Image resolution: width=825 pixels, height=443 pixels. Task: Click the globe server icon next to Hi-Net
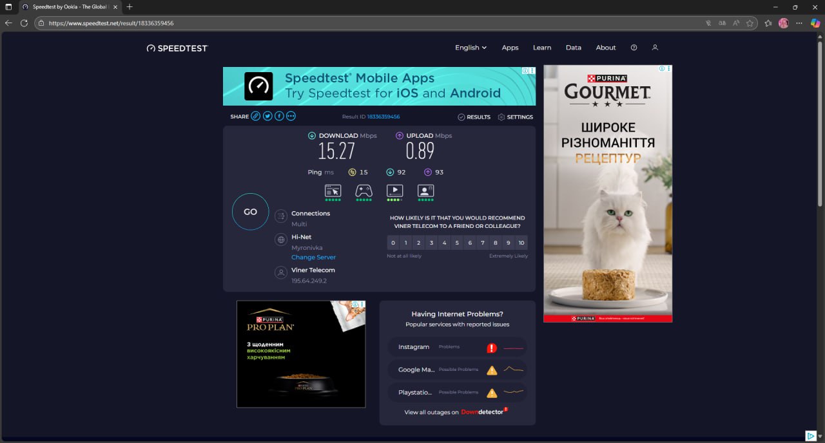[281, 240]
